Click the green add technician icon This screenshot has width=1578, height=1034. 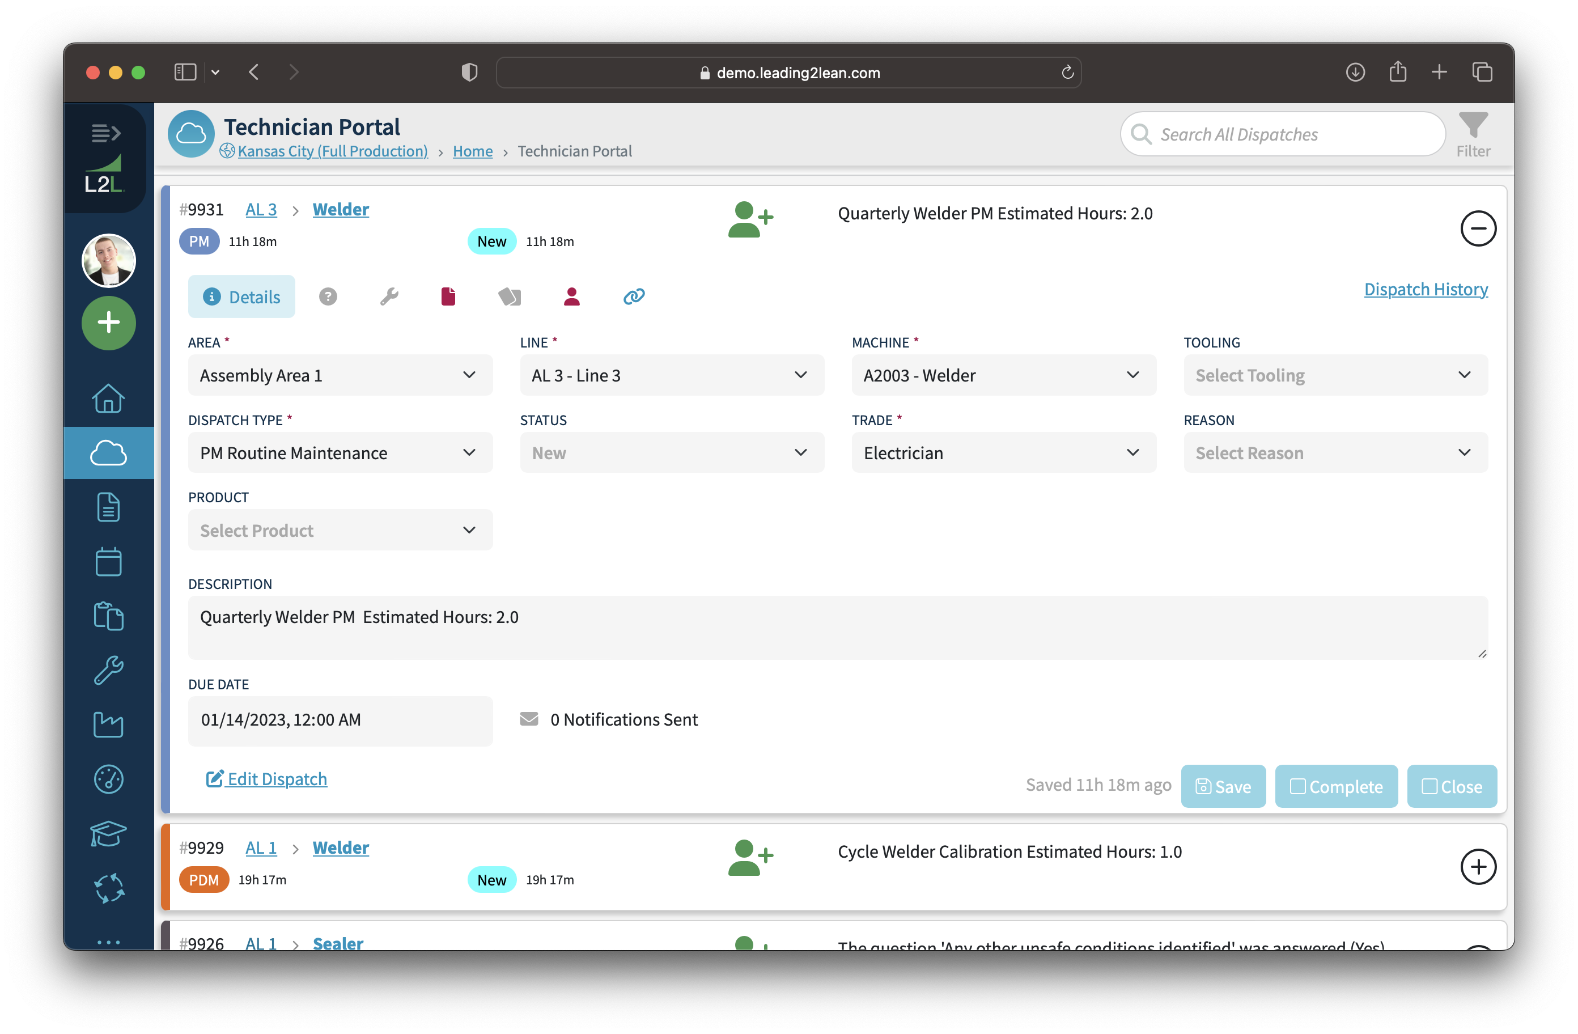[x=750, y=219]
